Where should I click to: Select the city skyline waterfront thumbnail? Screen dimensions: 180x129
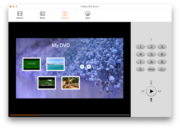point(55,64)
